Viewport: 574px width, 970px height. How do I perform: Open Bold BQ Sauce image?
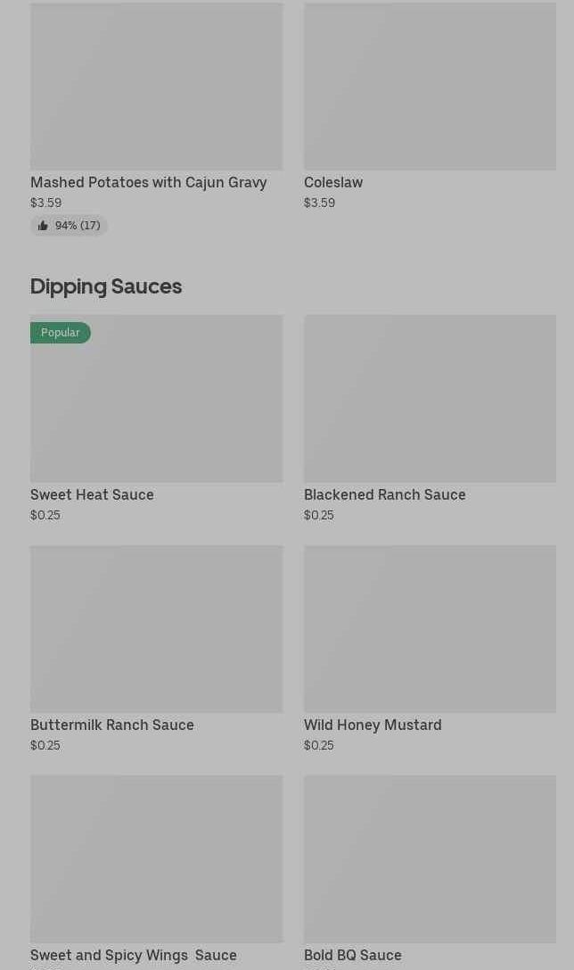click(x=430, y=858)
